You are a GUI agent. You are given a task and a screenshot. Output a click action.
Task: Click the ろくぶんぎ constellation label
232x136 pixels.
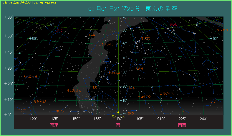(x=31, y=77)
